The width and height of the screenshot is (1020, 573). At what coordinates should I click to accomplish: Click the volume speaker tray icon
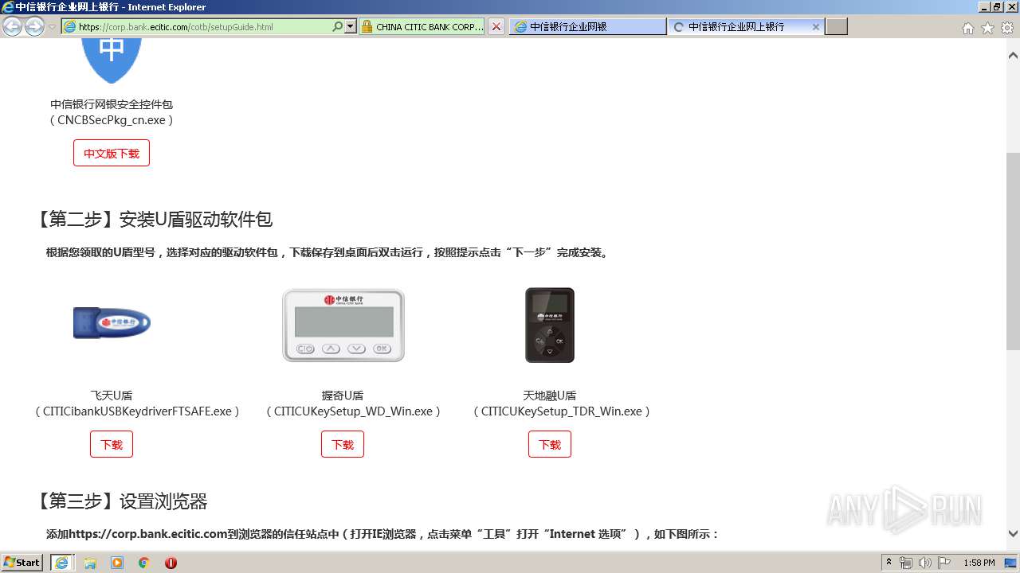point(925,563)
